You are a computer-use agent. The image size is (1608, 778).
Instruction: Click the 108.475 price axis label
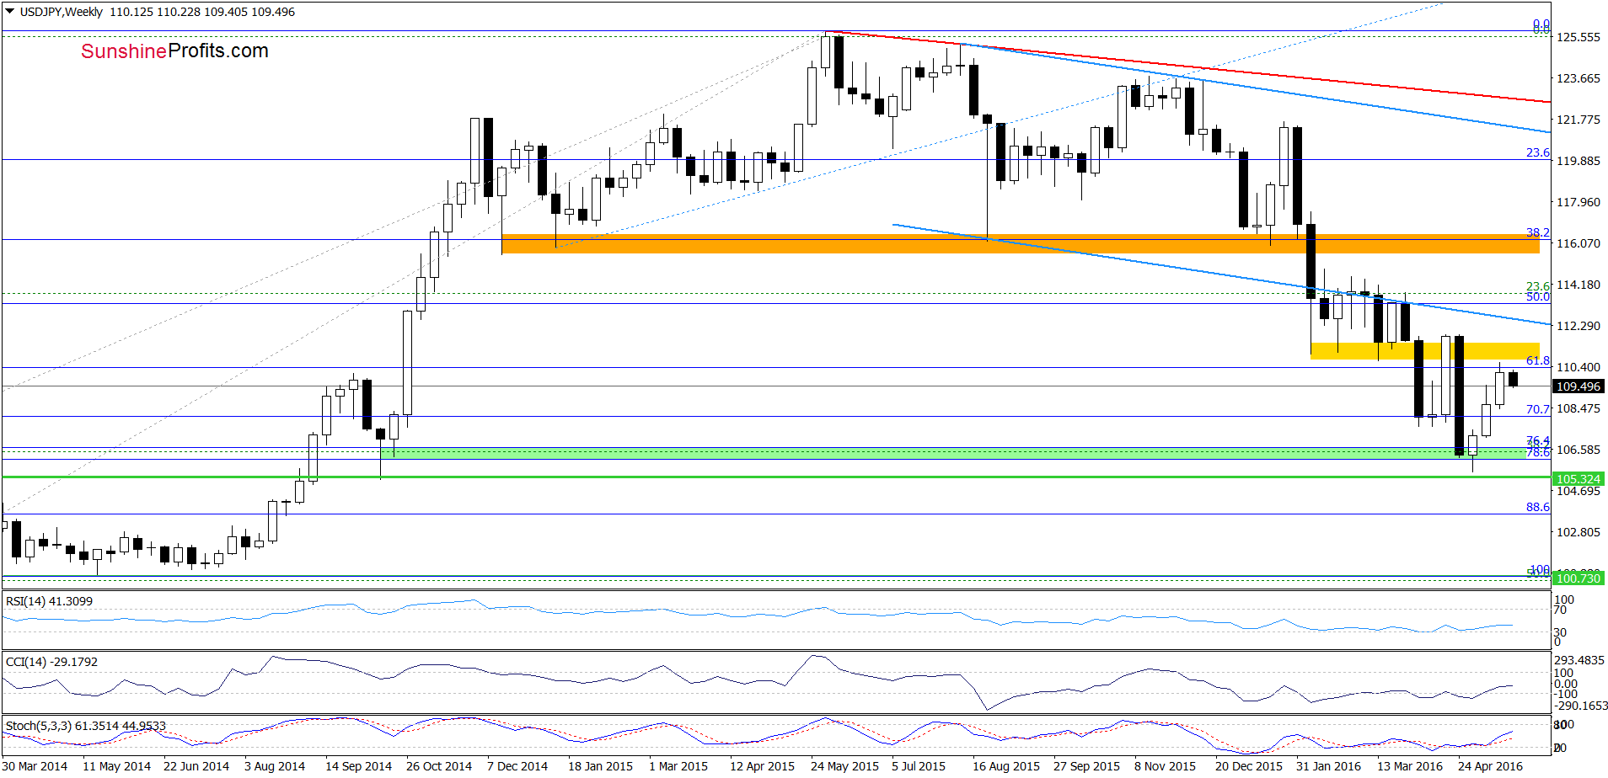point(1578,408)
